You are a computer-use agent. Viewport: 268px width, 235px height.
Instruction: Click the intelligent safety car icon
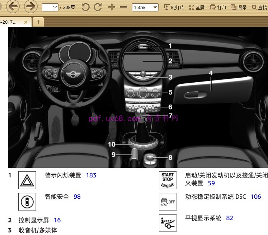click(x=27, y=202)
